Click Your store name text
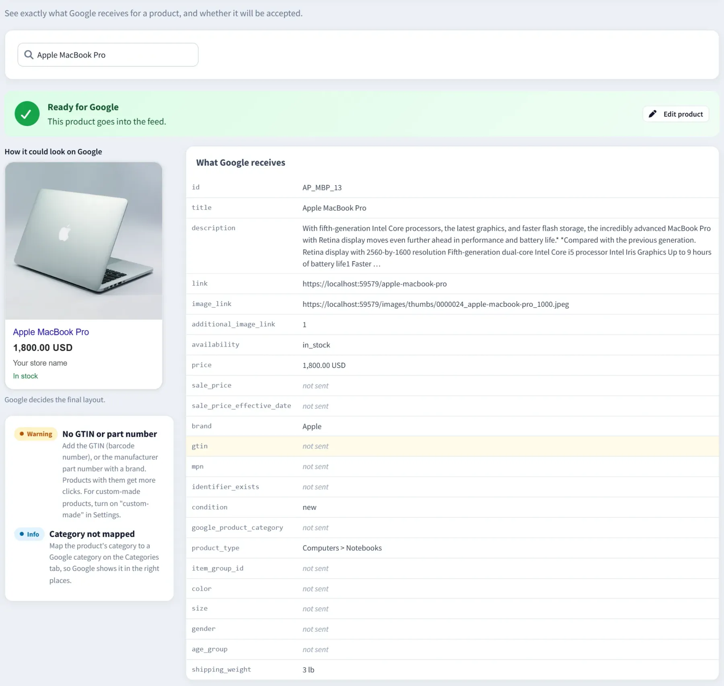Image resolution: width=724 pixels, height=686 pixels. pos(40,363)
